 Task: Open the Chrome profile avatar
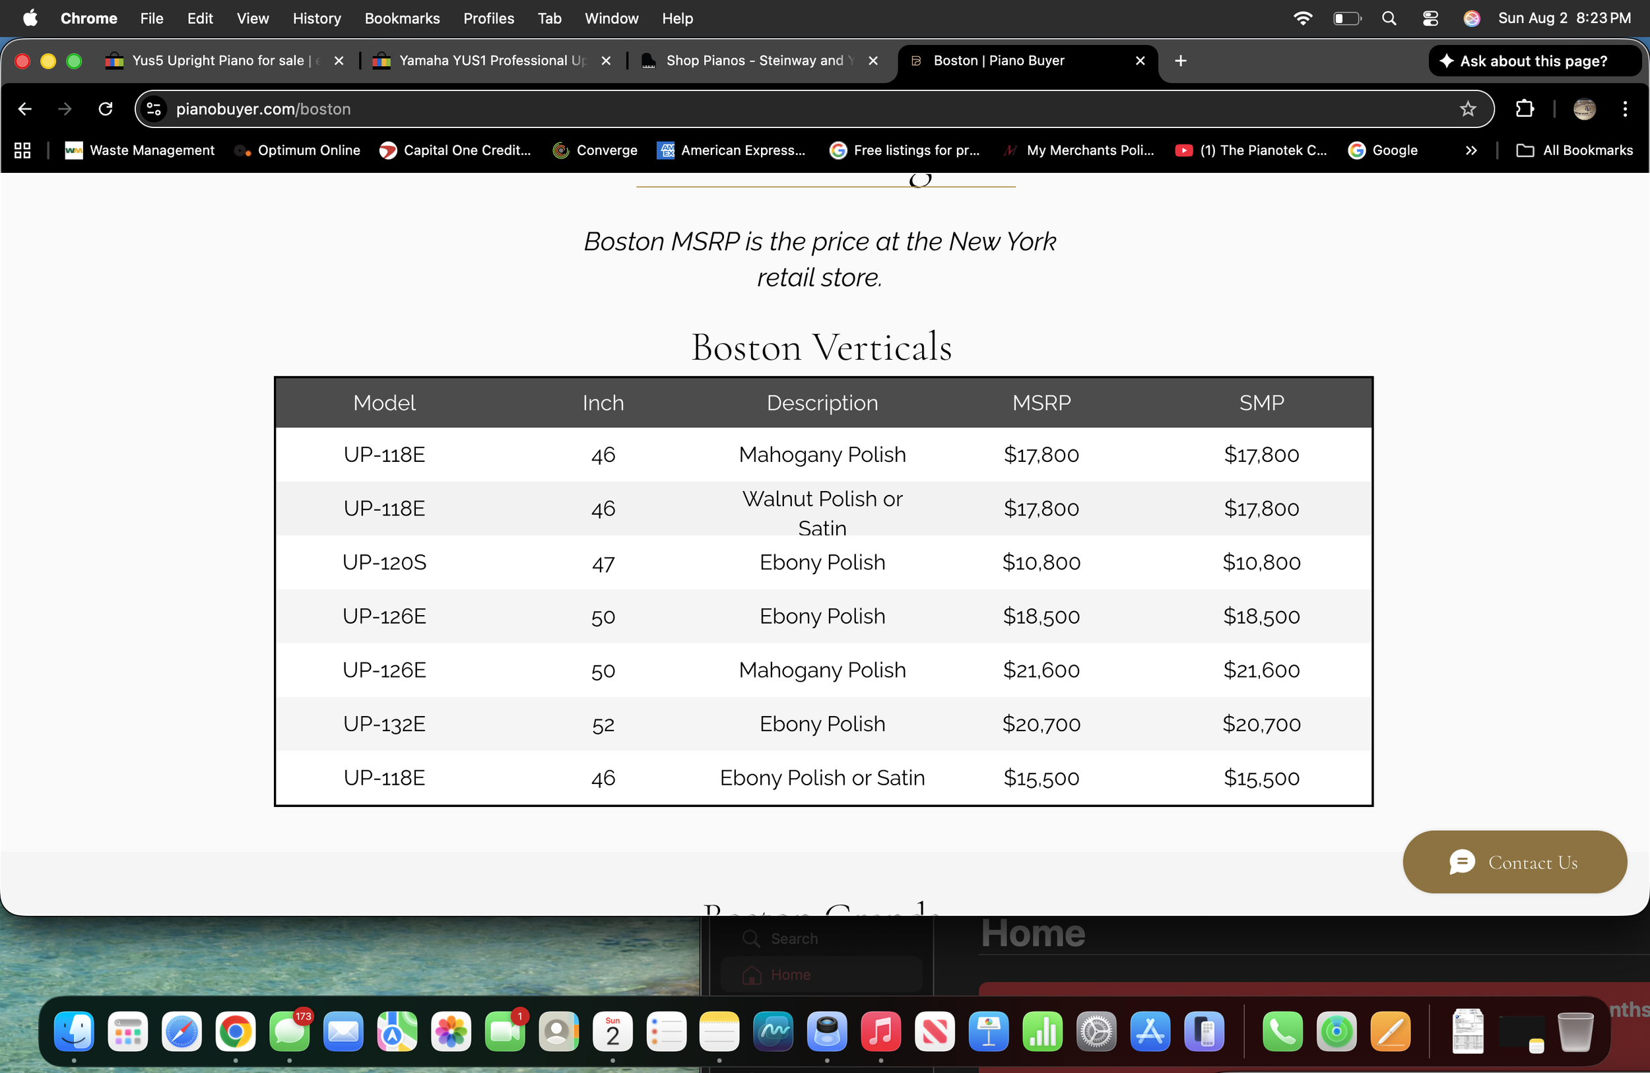click(1584, 109)
